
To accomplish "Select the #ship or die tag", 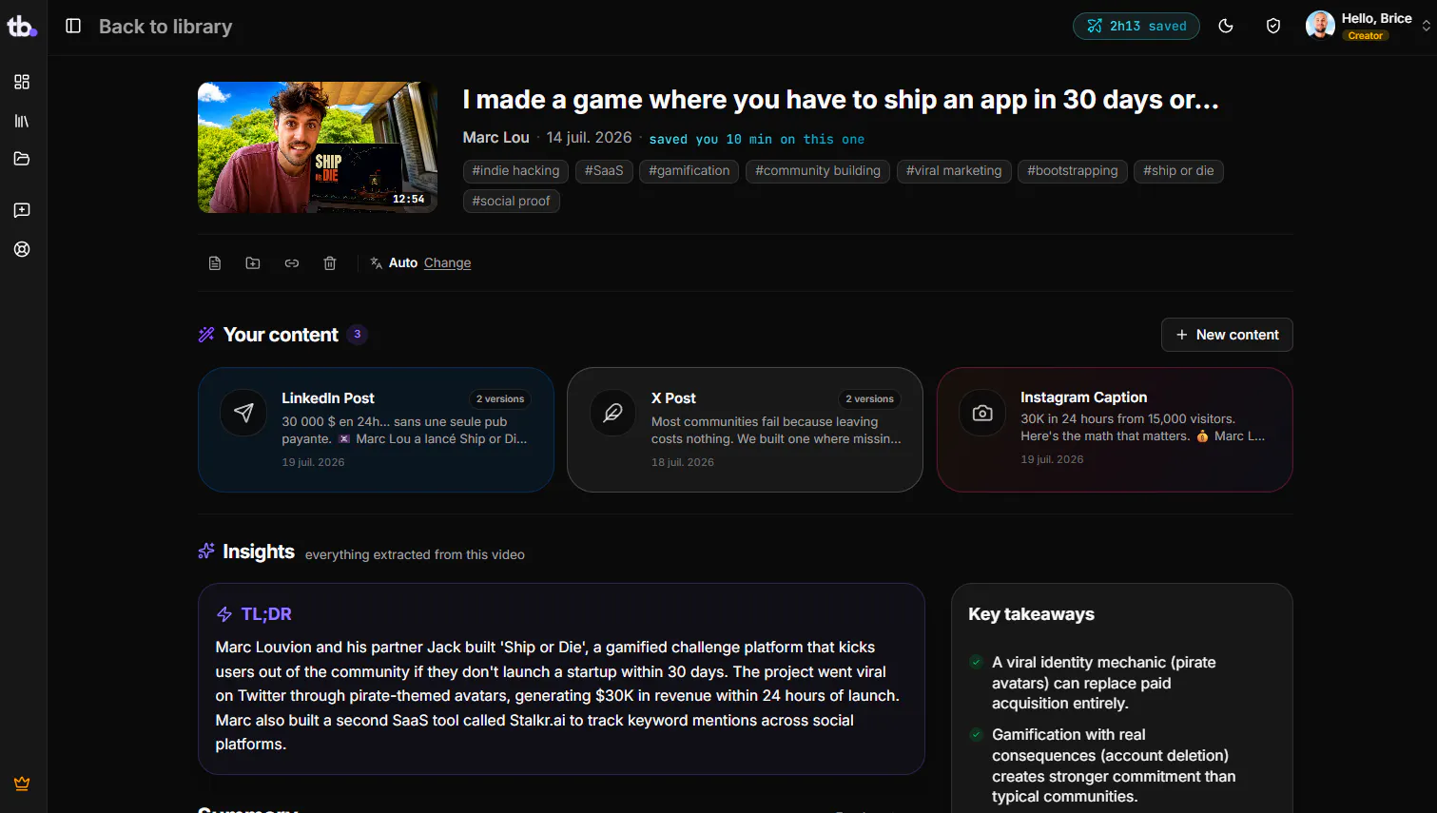I will 1178,171.
